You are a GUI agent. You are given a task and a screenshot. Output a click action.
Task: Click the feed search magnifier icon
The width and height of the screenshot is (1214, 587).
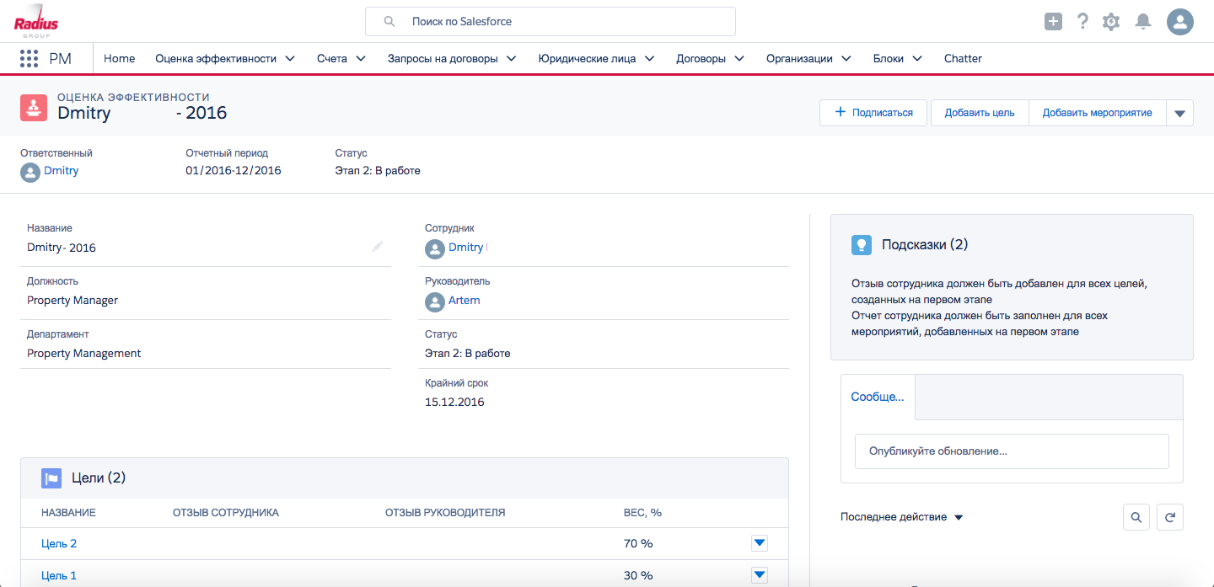tap(1136, 517)
